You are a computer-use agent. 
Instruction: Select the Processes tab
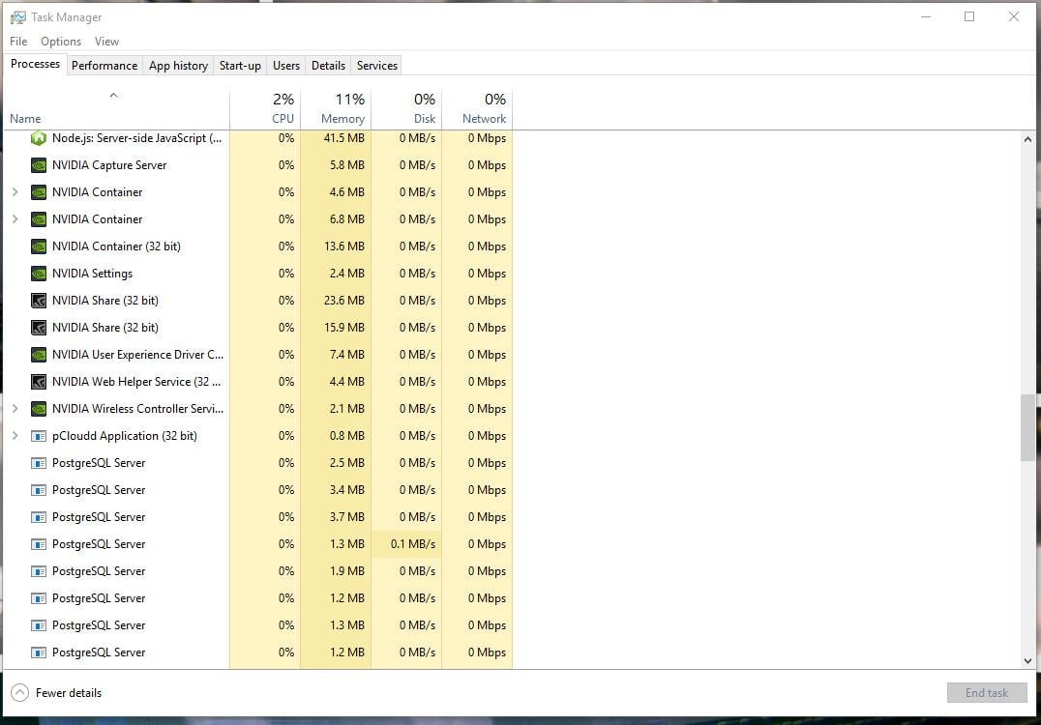point(35,64)
